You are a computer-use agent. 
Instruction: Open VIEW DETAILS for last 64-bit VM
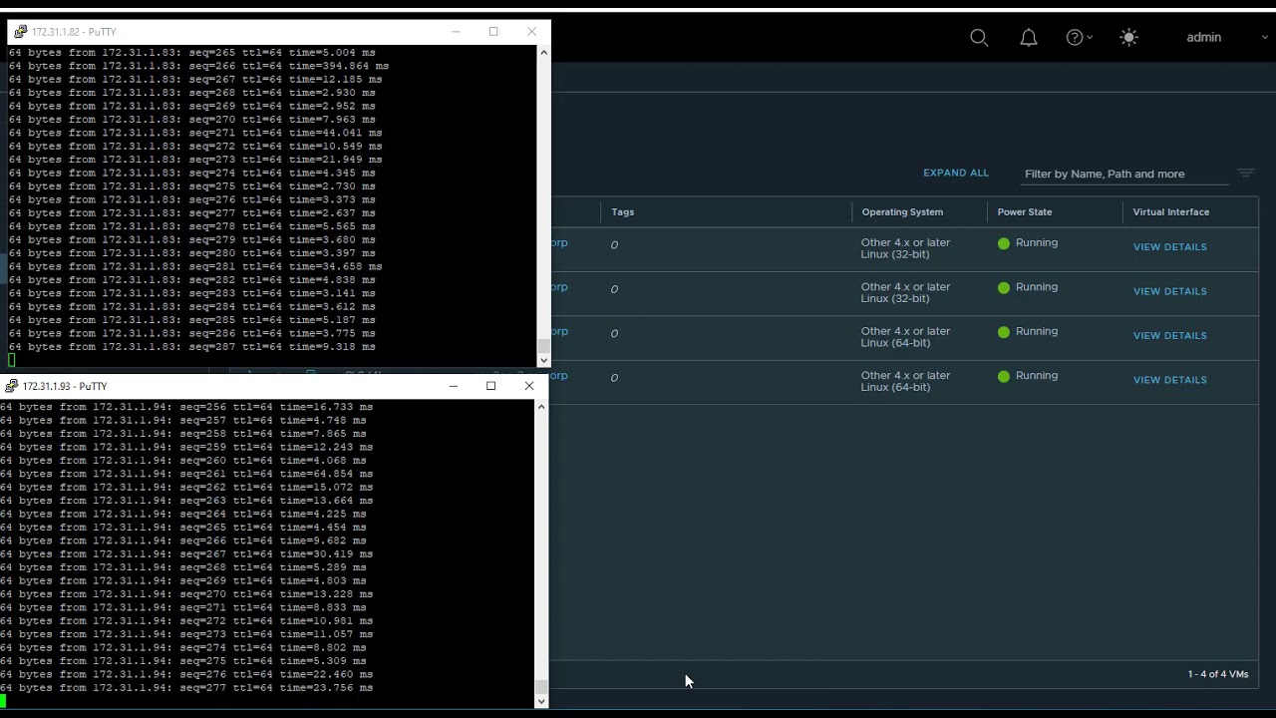click(1170, 380)
